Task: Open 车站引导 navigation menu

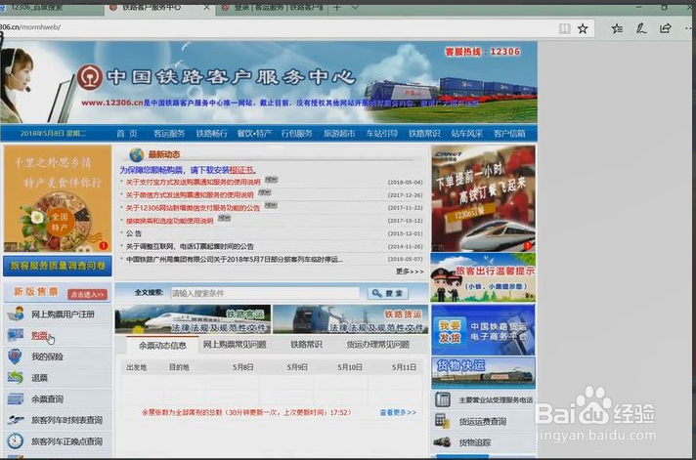Action: (x=382, y=134)
